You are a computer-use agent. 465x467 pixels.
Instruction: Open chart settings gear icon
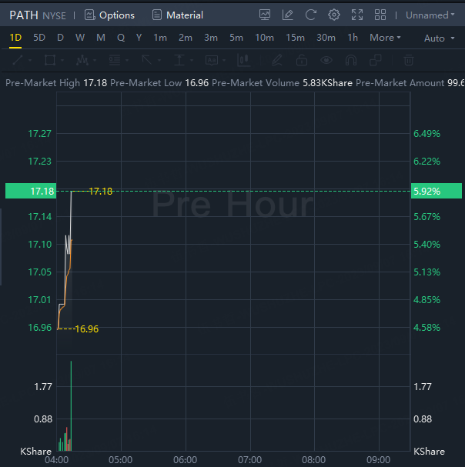(x=334, y=15)
